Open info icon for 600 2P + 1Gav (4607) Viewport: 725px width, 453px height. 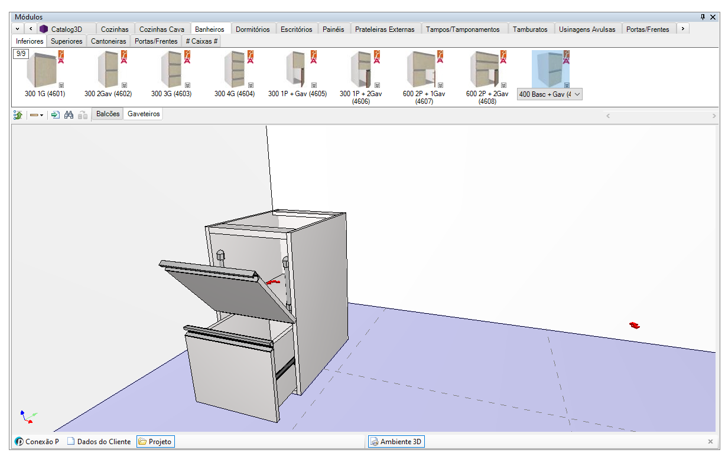[440, 57]
